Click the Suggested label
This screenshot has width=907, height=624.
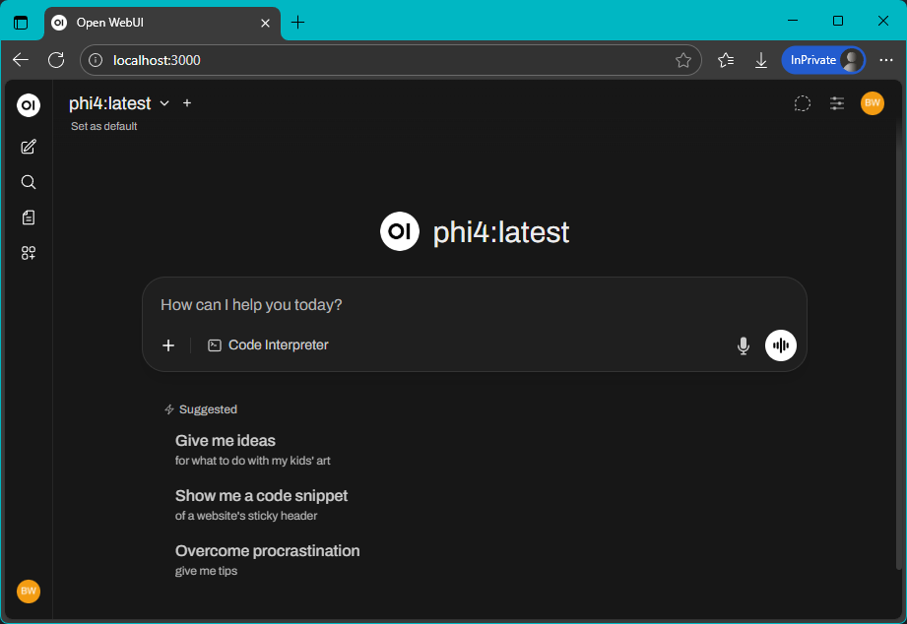pos(208,409)
